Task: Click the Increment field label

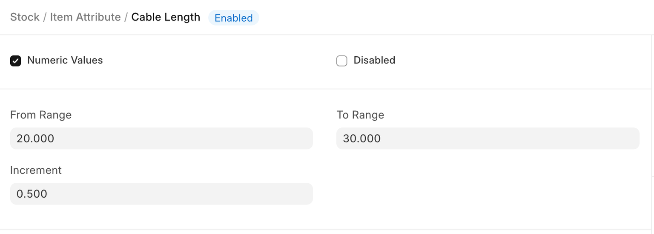Action: [x=36, y=170]
